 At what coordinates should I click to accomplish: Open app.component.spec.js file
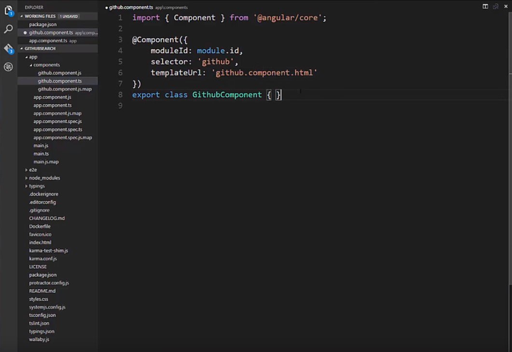point(57,121)
